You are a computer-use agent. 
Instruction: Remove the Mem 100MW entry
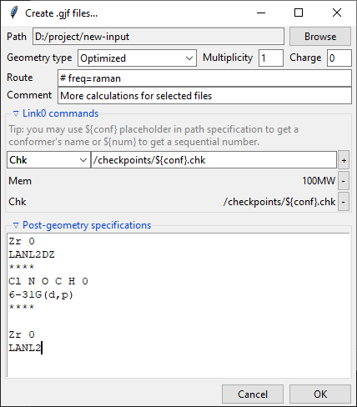[344, 181]
